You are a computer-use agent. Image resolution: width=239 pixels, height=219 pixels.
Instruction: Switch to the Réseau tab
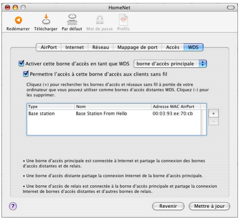coord(100,47)
